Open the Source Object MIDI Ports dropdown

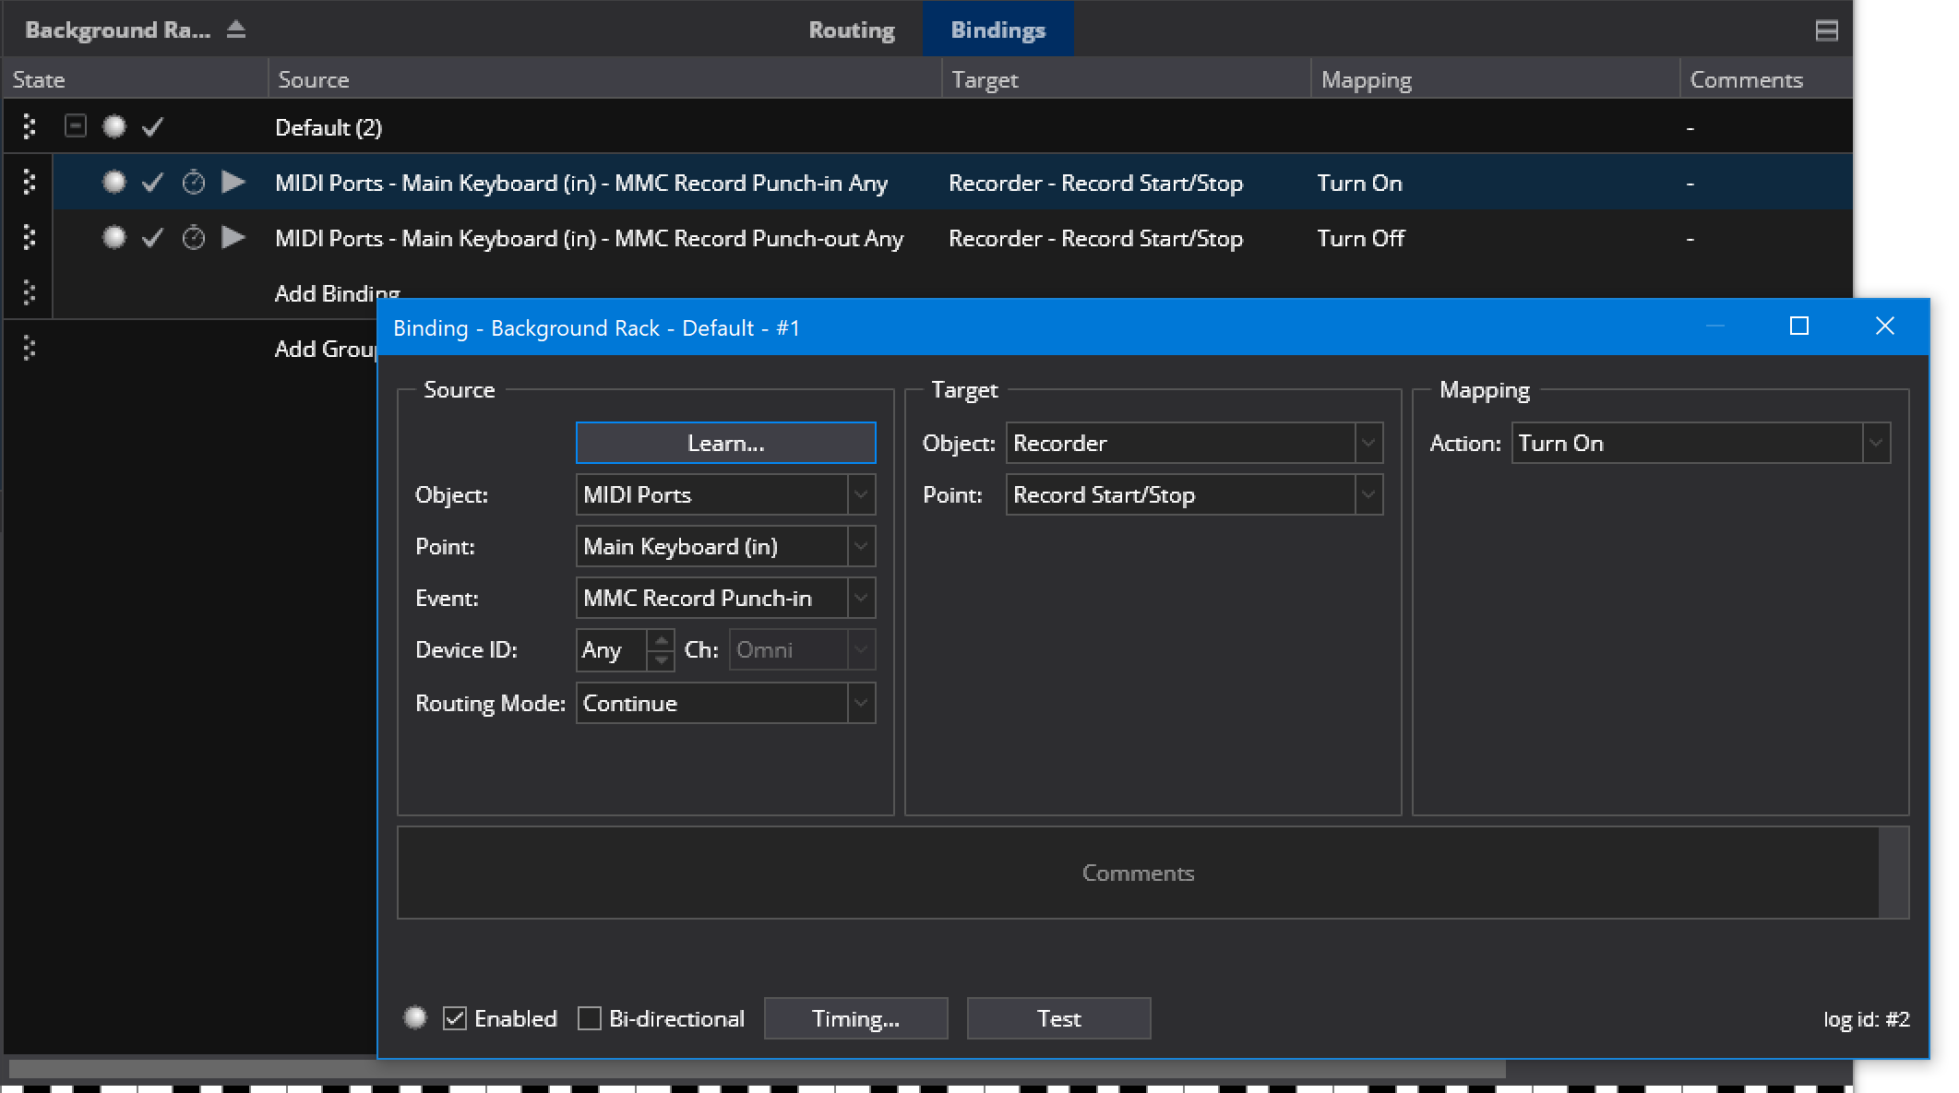tap(725, 494)
